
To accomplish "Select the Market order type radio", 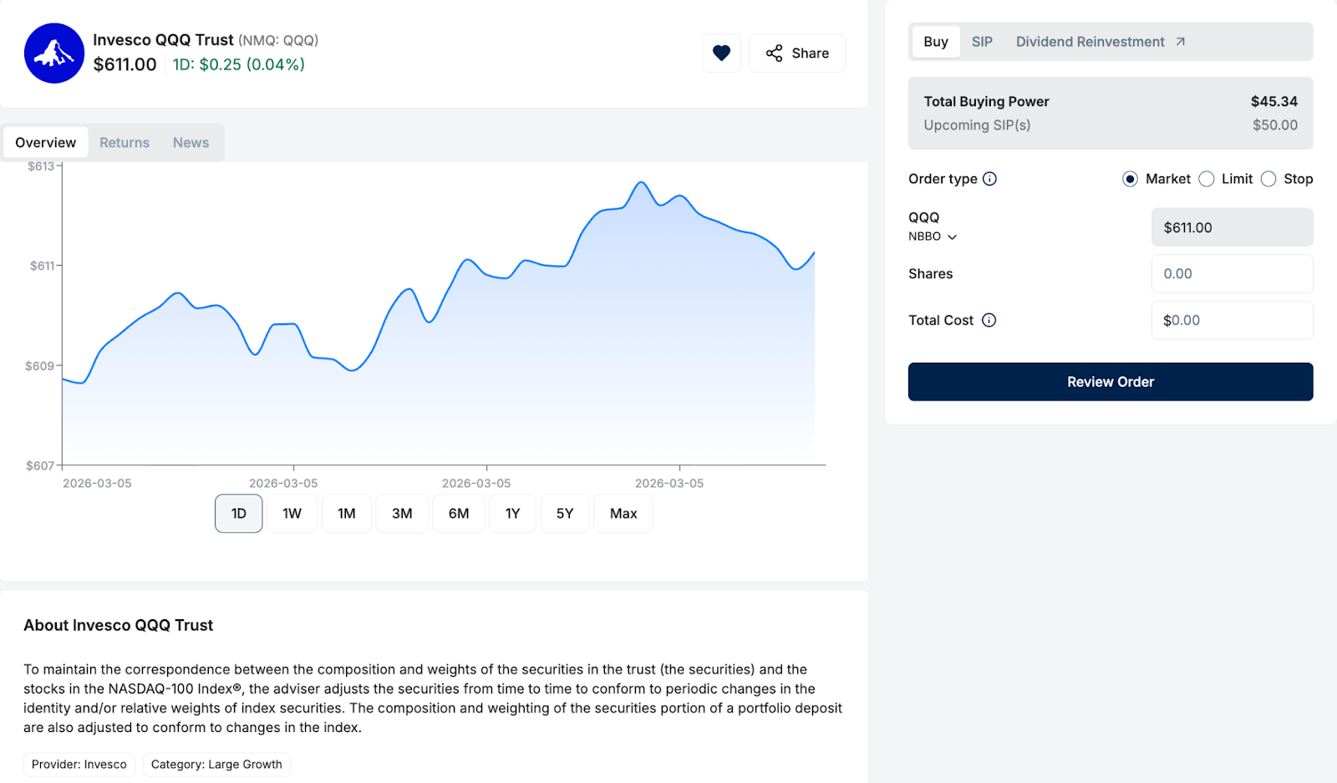I will [x=1130, y=179].
